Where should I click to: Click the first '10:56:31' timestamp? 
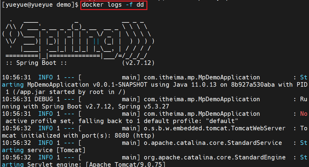17,77
